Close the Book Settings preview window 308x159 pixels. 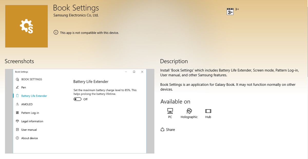click(x=142, y=72)
